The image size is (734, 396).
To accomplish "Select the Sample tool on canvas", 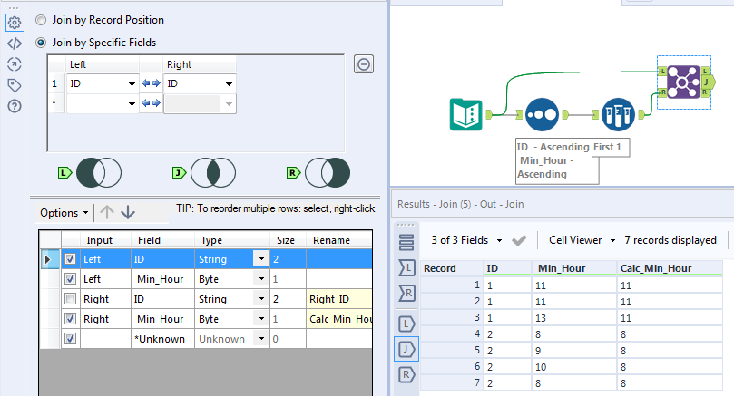I will pyautogui.click(x=618, y=114).
